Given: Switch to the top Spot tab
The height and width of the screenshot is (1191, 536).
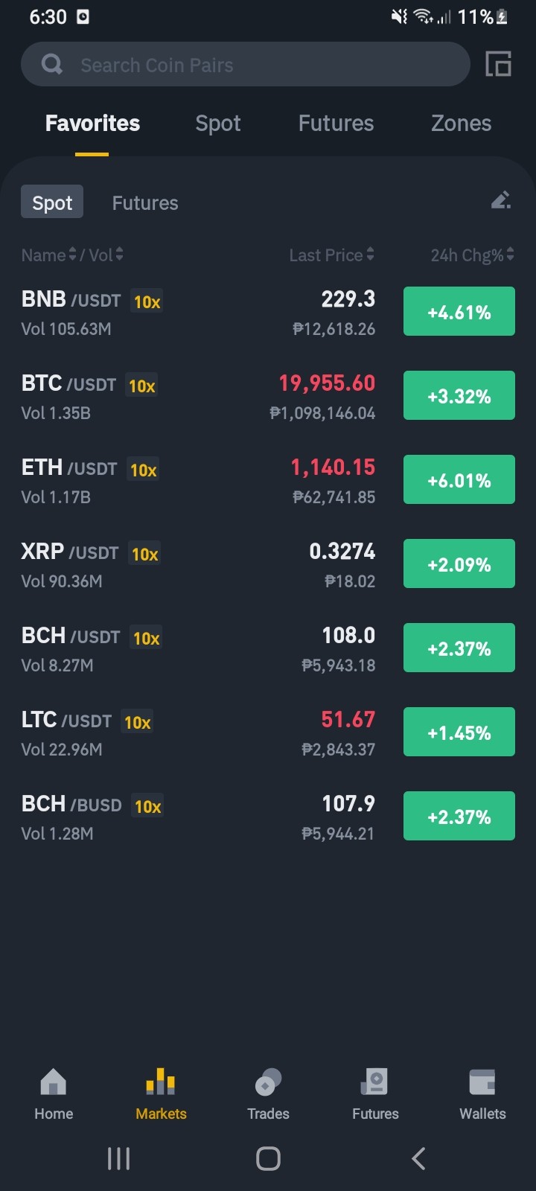Looking at the screenshot, I should click(x=217, y=123).
